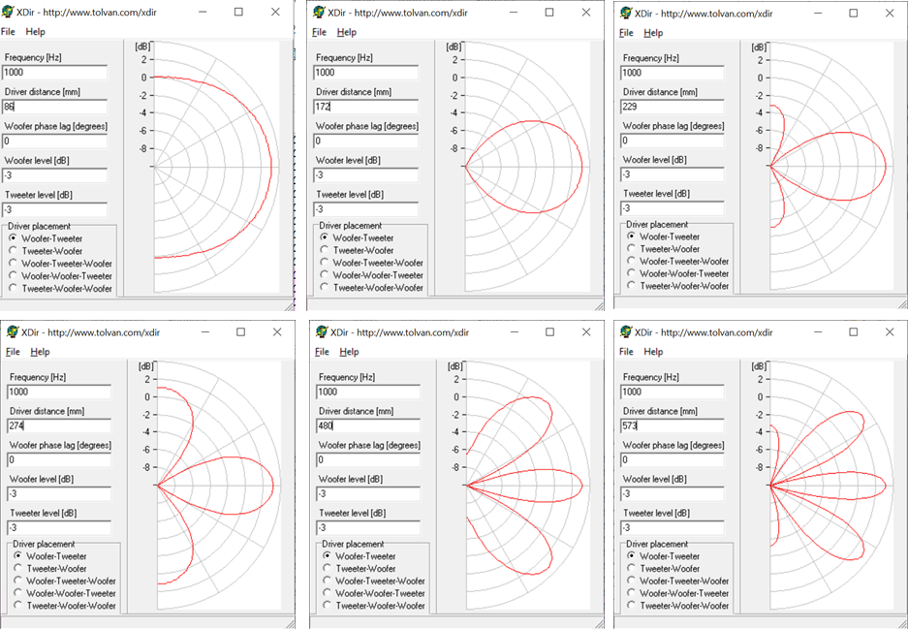Select Woofer-Tweeter-Woofer placement in 229 mm window

point(678,262)
